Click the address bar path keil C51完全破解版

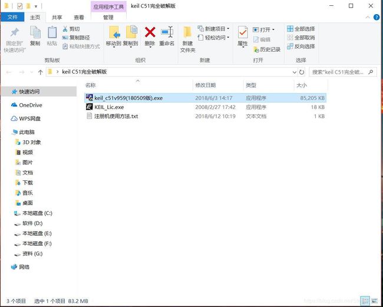coord(84,72)
